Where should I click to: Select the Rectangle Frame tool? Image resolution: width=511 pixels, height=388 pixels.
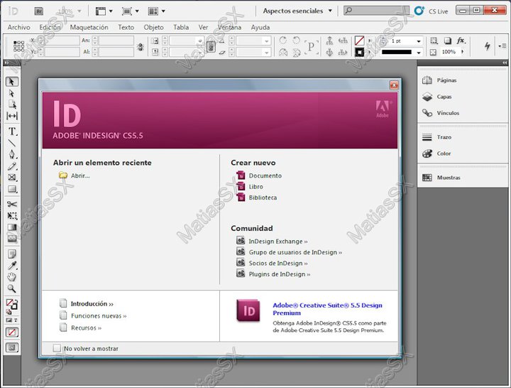12,178
